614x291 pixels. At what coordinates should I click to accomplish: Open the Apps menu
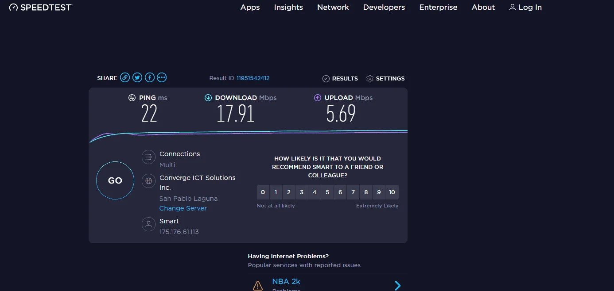250,7
